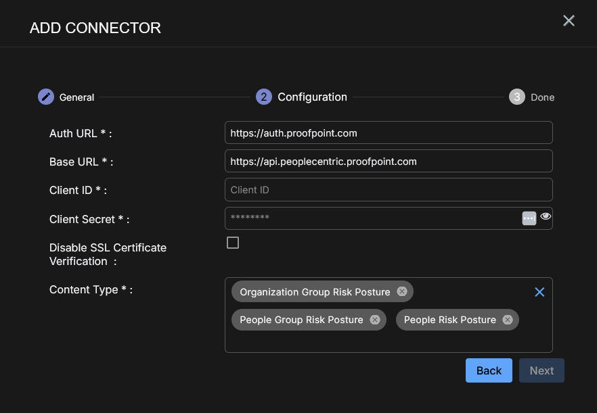Focus the Base URL input field
Viewport: 597px width, 413px height.
[388, 162]
